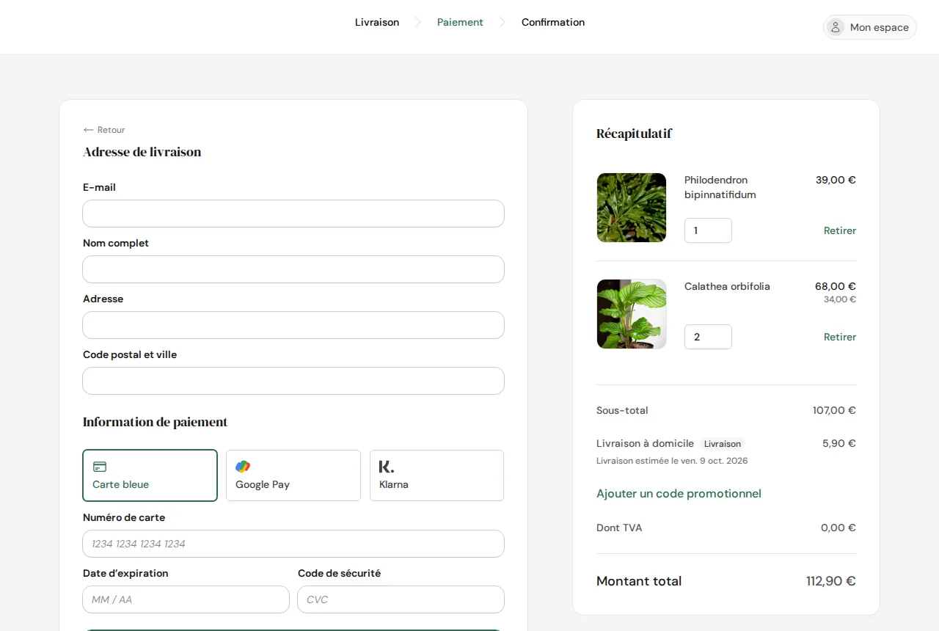Screen dimensions: 939x631
Task: Remove Calathea orbifolia with Retirer
Action: click(x=840, y=337)
